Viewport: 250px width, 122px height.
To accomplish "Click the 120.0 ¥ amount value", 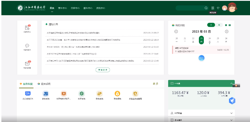I will 203,93.
